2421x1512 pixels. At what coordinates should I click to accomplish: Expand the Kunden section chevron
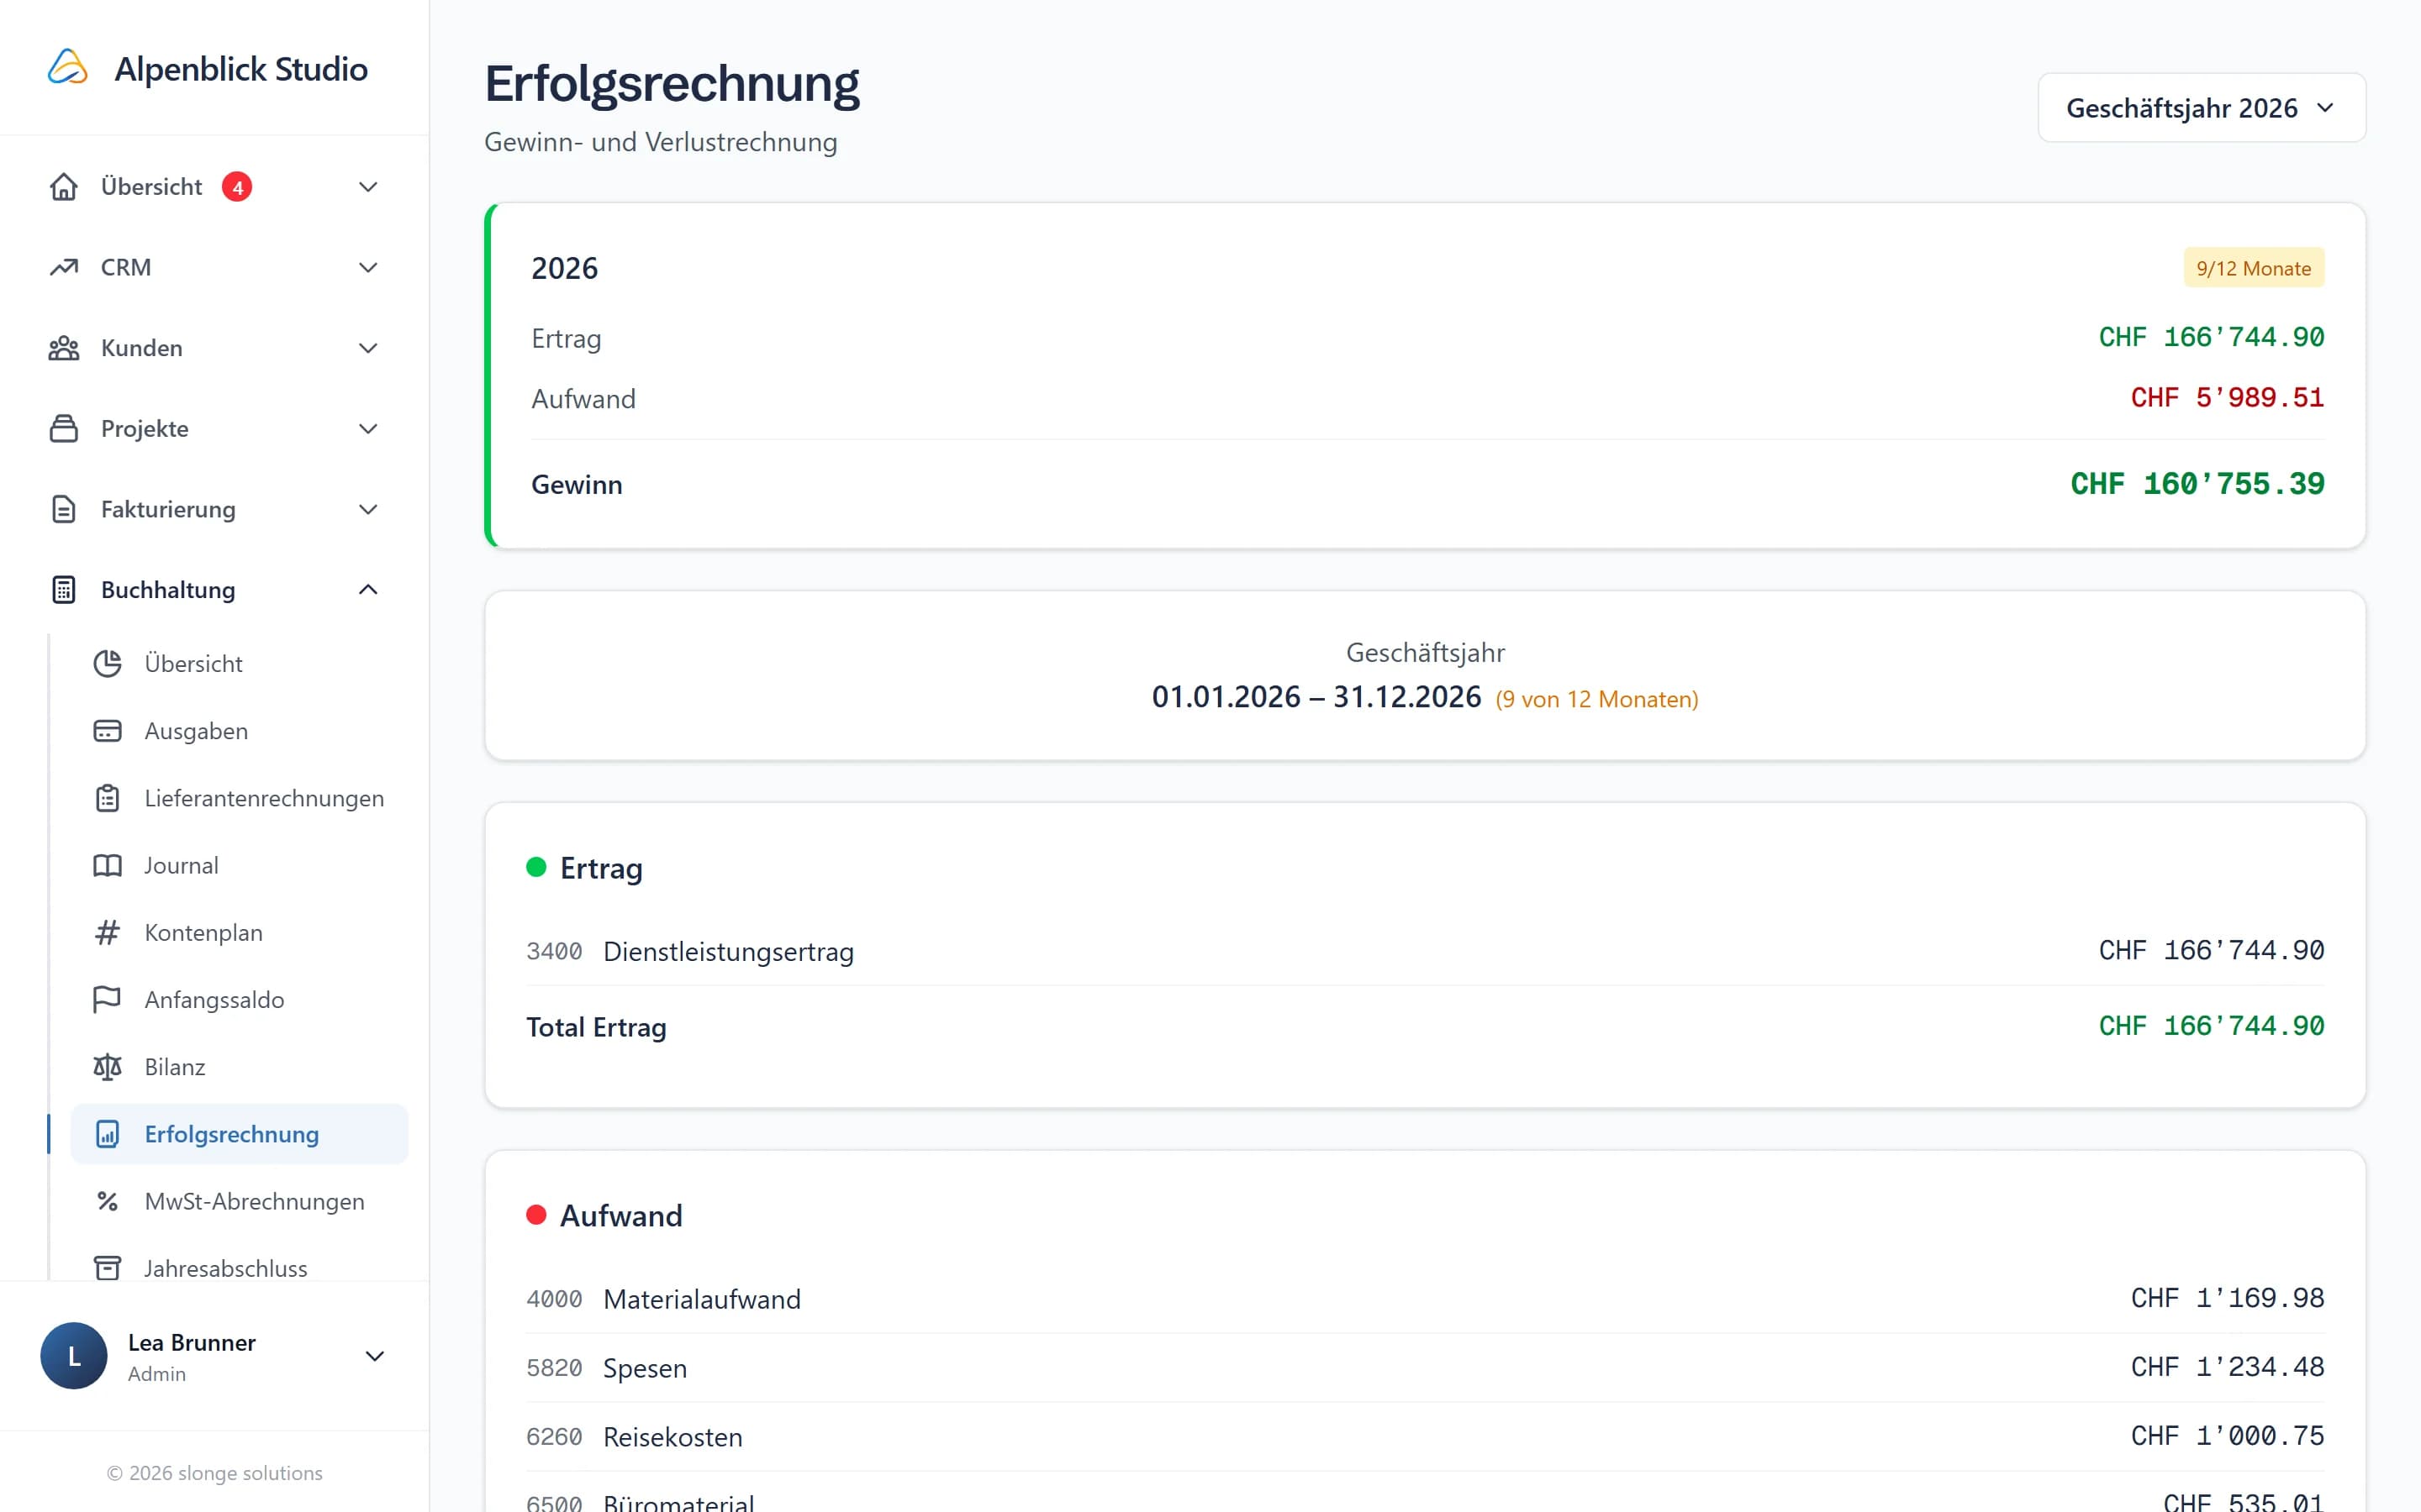[368, 348]
